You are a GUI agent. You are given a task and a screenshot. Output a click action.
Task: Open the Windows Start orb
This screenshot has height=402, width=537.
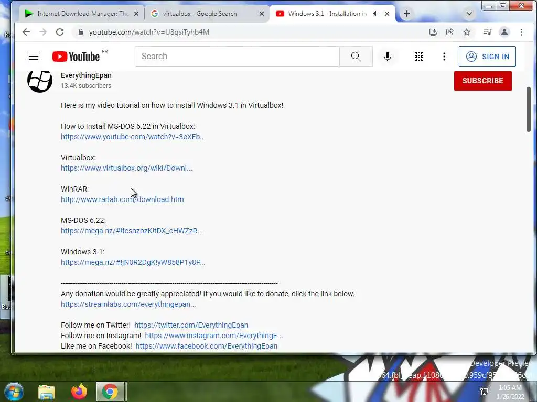tap(14, 392)
